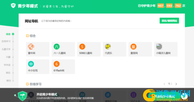Click the 青少年模式 shield logo
This screenshot has height=102, width=194.
click(13, 6)
